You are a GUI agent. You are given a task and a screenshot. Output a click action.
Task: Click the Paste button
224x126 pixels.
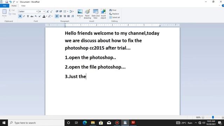(4, 13)
